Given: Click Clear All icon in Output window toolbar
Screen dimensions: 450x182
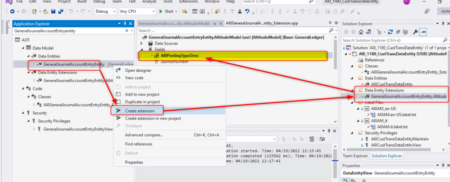Looking at the screenshot, I should coord(312,139).
